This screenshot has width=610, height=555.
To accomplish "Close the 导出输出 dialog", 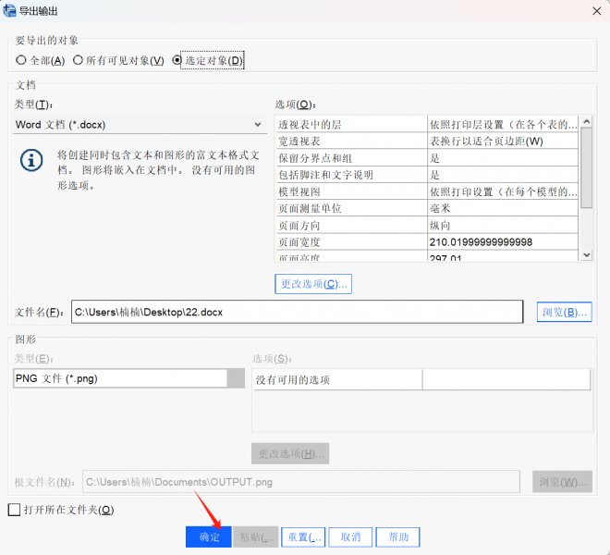I will coord(597,11).
